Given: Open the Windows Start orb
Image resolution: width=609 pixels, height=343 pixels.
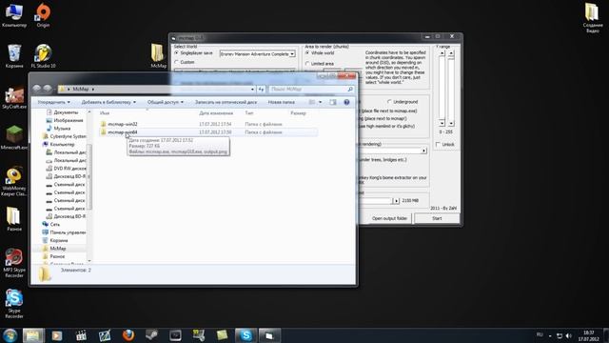Looking at the screenshot, I should pyautogui.click(x=10, y=335).
